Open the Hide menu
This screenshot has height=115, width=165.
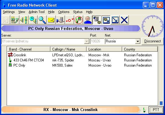(x=51, y=12)
